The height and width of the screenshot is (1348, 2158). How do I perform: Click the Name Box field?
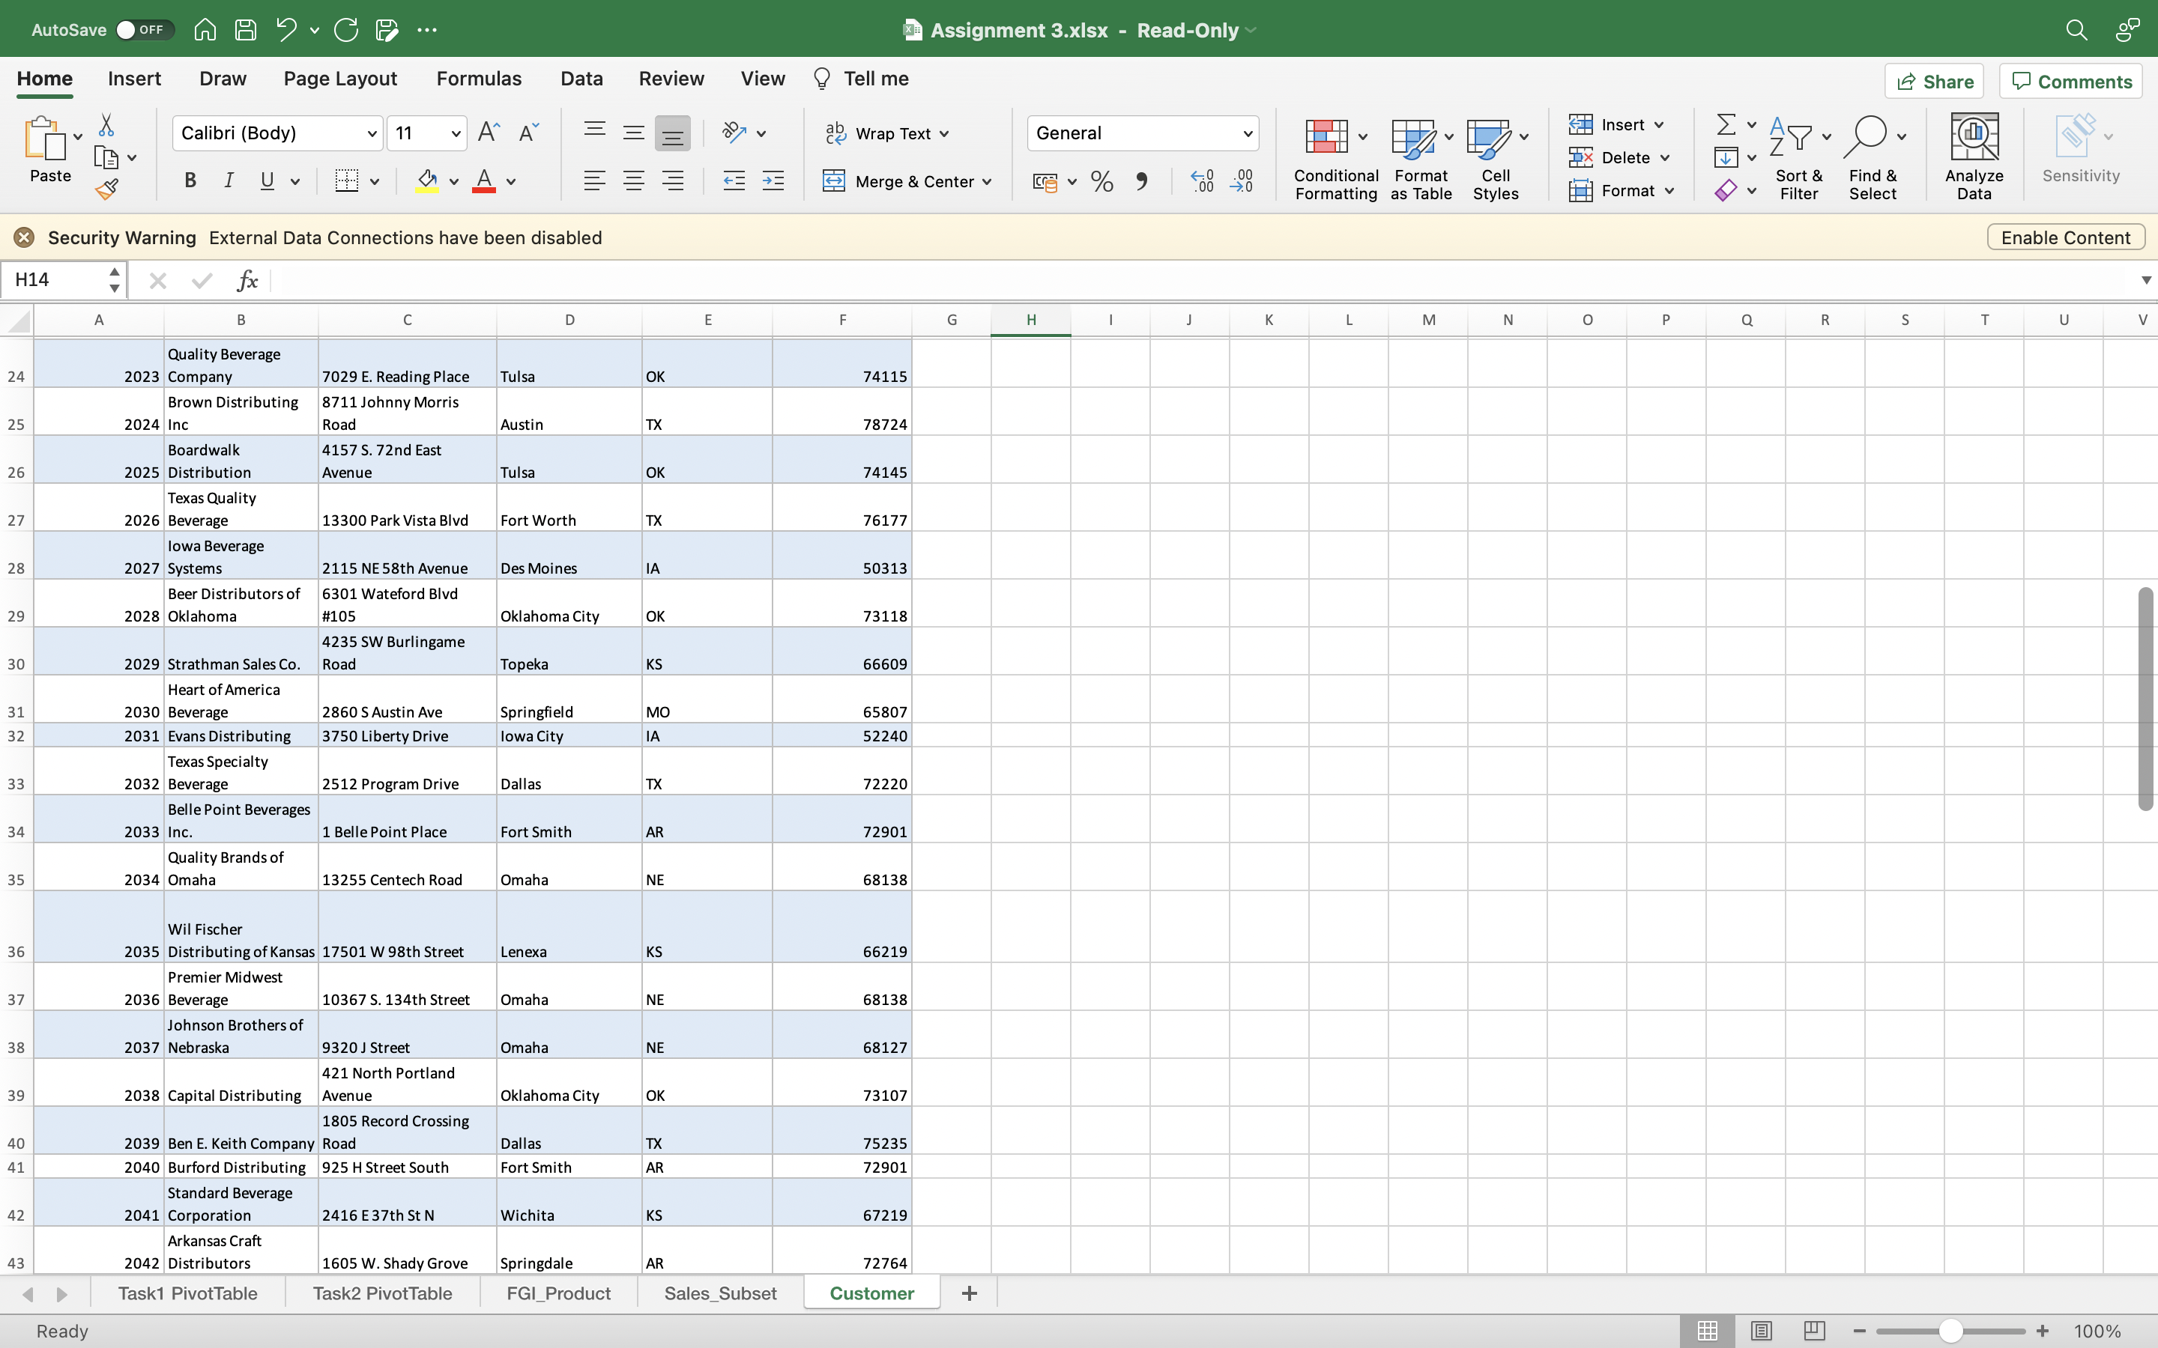click(x=53, y=279)
